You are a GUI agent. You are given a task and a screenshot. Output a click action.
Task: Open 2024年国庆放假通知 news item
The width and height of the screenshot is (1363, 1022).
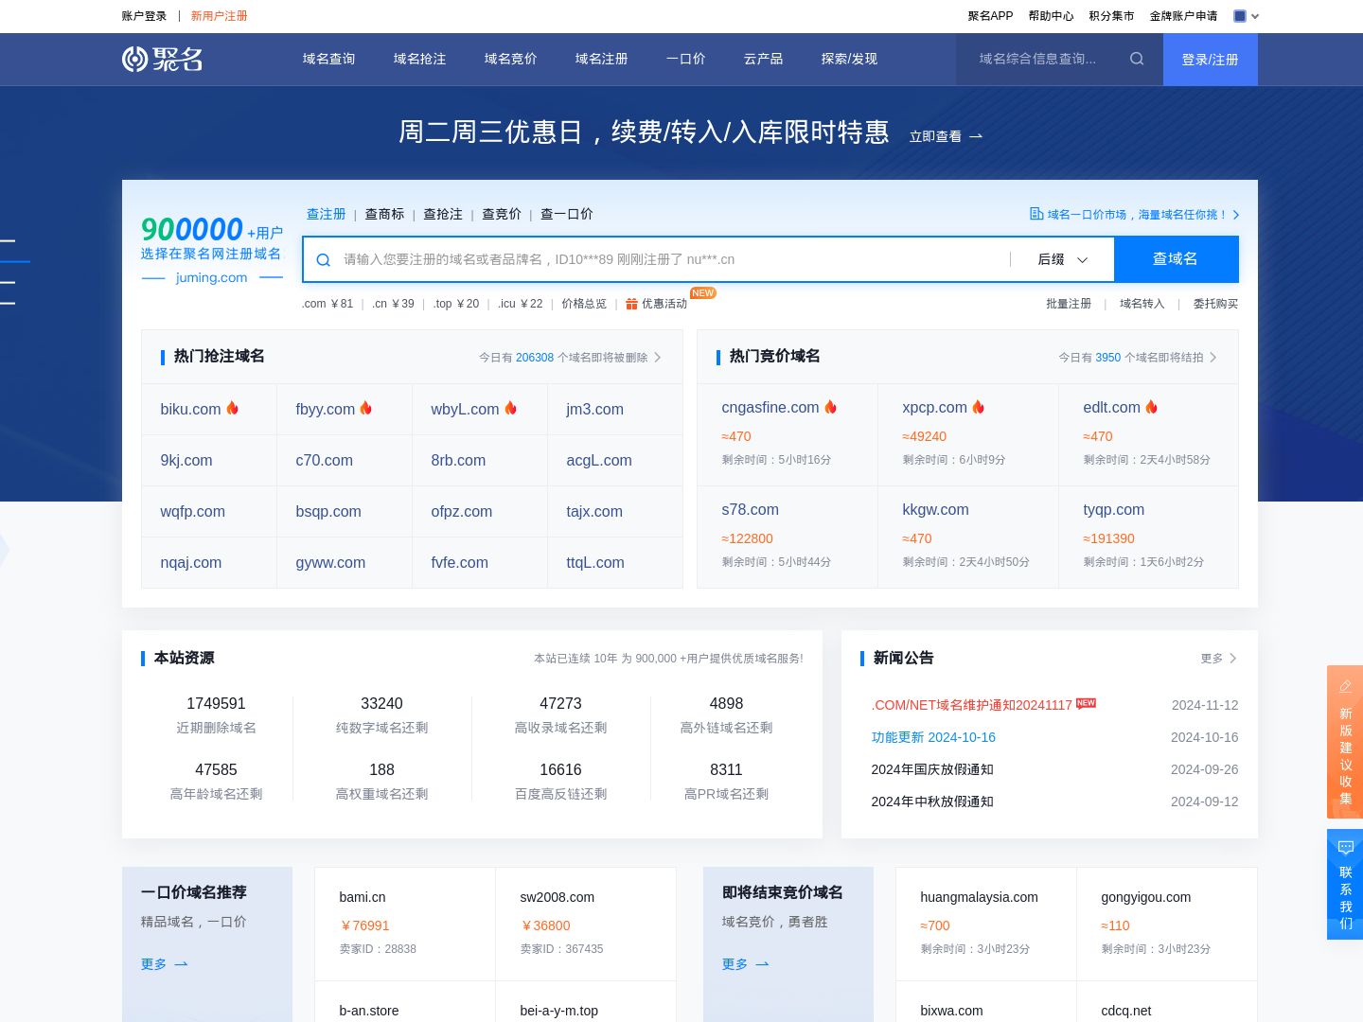(932, 769)
